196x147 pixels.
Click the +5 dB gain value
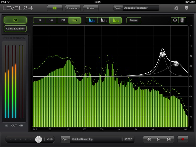point(50,139)
